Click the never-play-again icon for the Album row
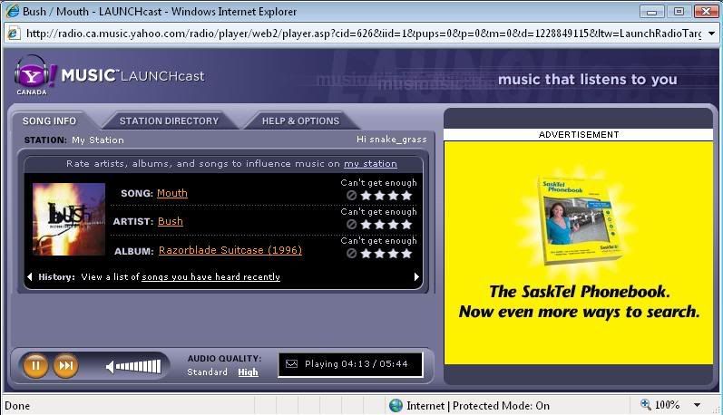 [x=351, y=254]
